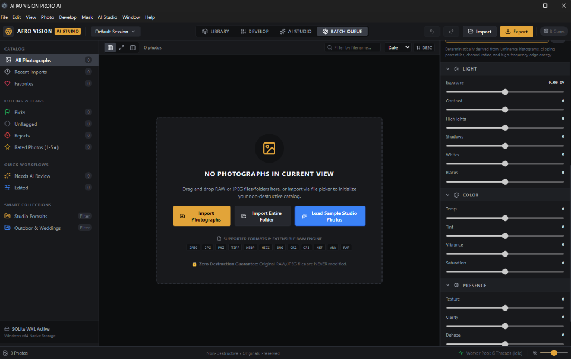Image resolution: width=571 pixels, height=359 pixels.
Task: Click the 0 Photos status bar icon
Action: (x=6, y=353)
